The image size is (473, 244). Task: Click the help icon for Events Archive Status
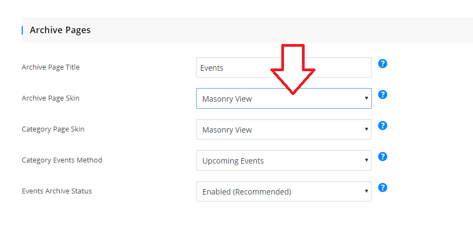tap(382, 187)
